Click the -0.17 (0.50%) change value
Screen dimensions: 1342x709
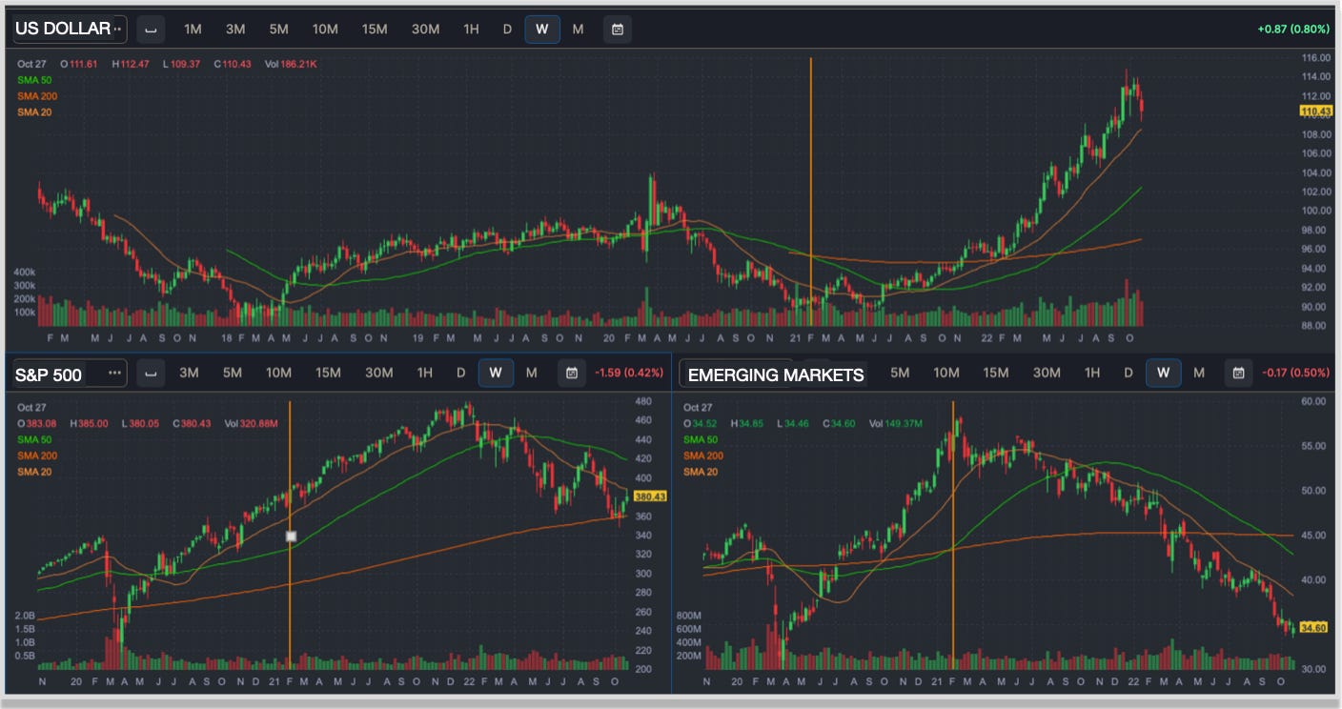click(1294, 373)
